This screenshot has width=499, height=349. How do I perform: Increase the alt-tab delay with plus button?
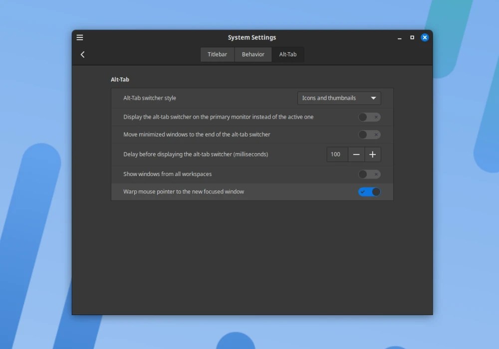[373, 155]
